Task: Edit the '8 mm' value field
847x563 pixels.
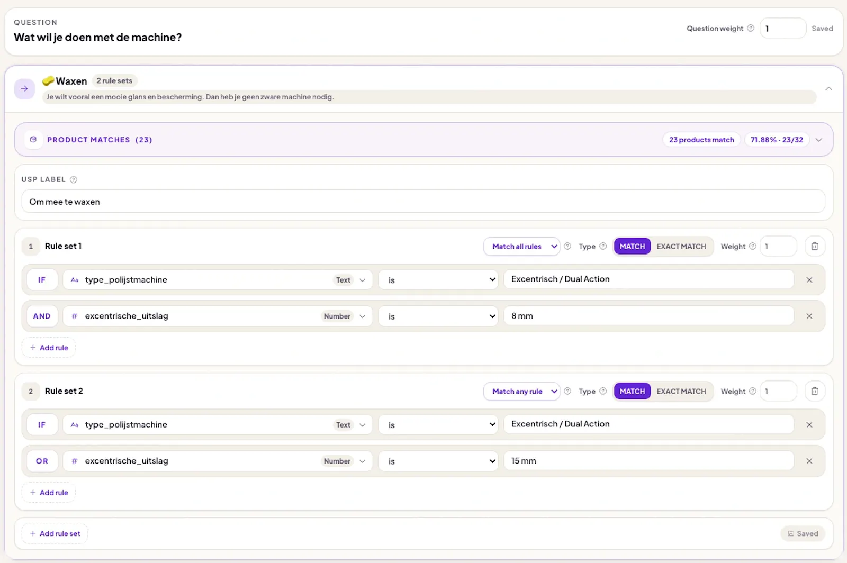Action: click(x=648, y=316)
